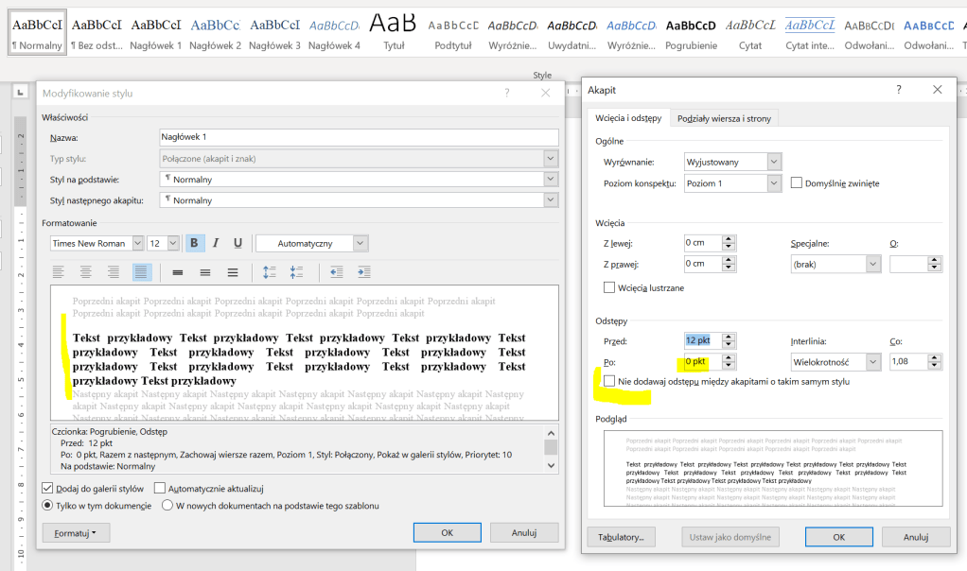Toggle Bold formatting in Modyfikowanie stylu
The height and width of the screenshot is (571, 967).
195,243
